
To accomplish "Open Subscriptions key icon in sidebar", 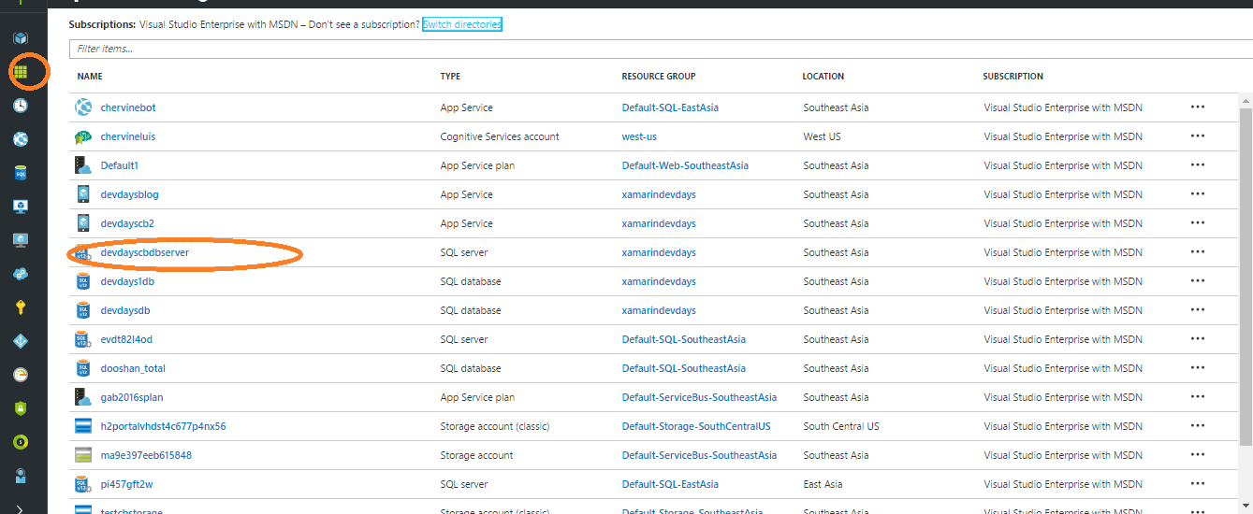I will pyautogui.click(x=21, y=307).
